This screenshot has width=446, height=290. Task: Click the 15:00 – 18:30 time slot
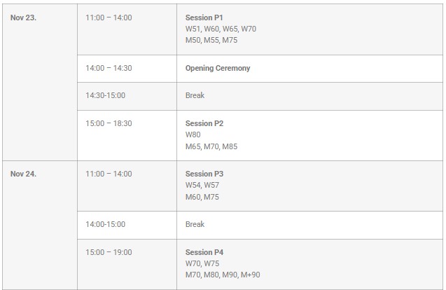(x=109, y=124)
